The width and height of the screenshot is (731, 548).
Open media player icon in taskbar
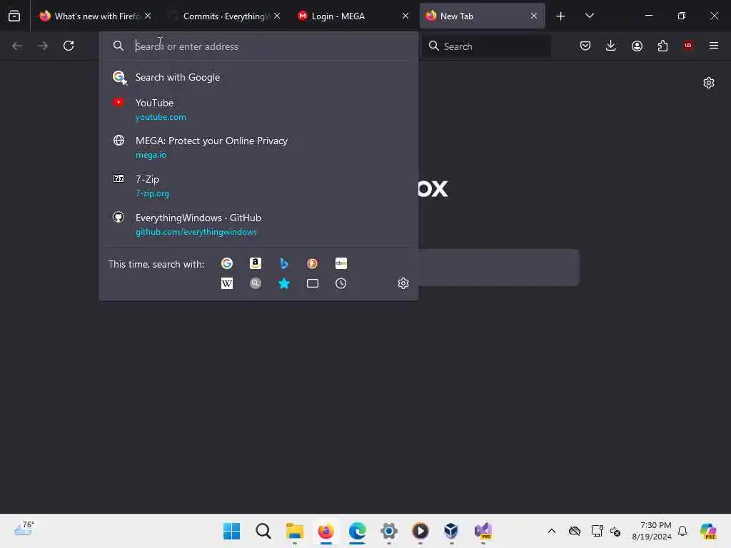click(420, 531)
